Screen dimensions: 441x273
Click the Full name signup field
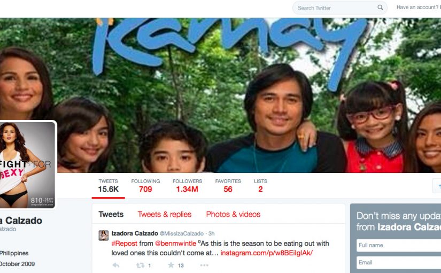(399, 245)
